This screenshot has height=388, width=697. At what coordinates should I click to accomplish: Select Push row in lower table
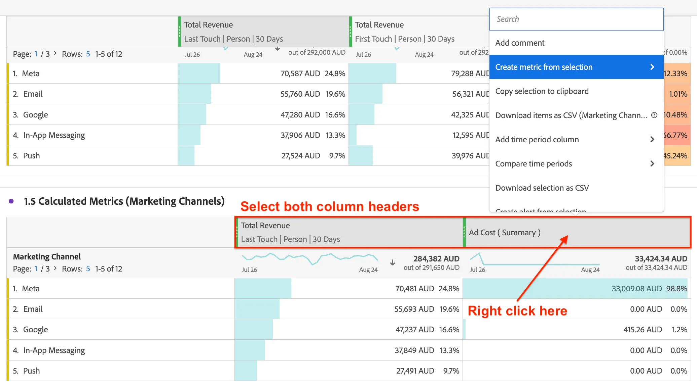coord(121,371)
